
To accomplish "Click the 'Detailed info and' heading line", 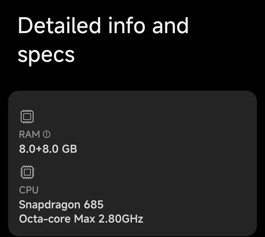I will point(103,25).
